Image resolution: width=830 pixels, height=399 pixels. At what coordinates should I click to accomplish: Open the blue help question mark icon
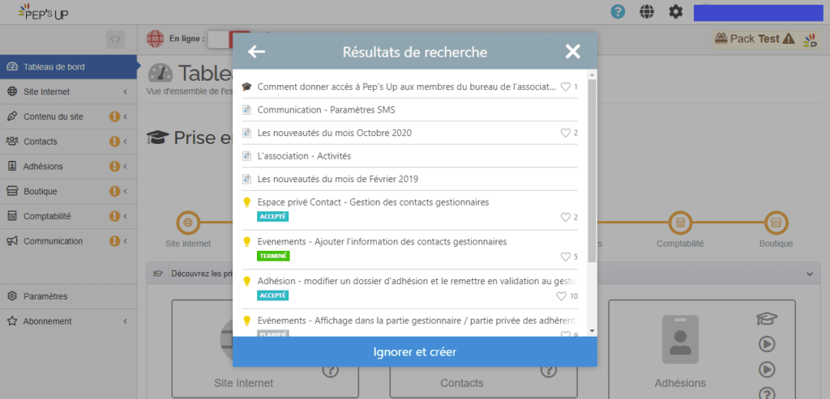(x=618, y=11)
